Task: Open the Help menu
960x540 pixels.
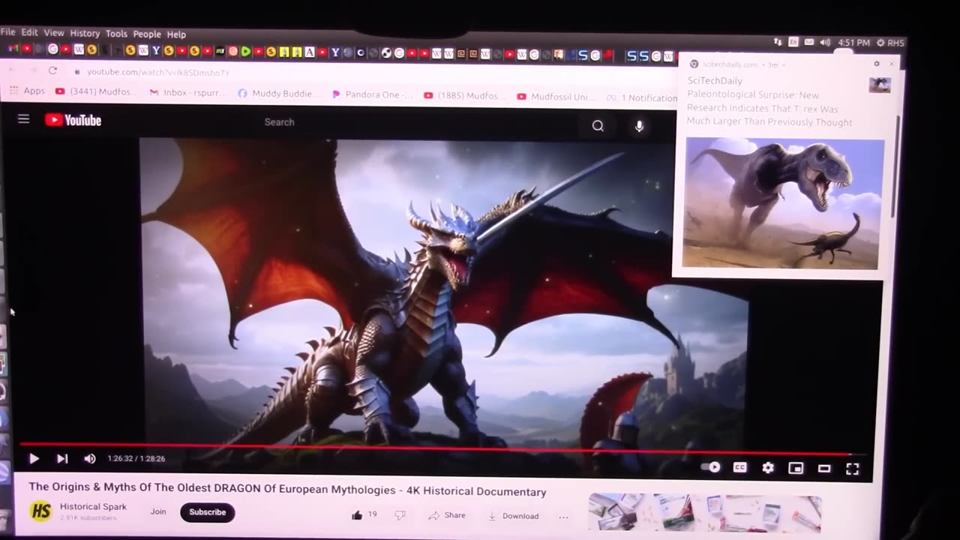Action: point(176,34)
